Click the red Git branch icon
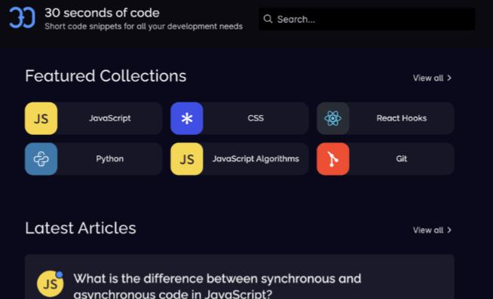Viewport: 493px width, 299px height. point(333,159)
